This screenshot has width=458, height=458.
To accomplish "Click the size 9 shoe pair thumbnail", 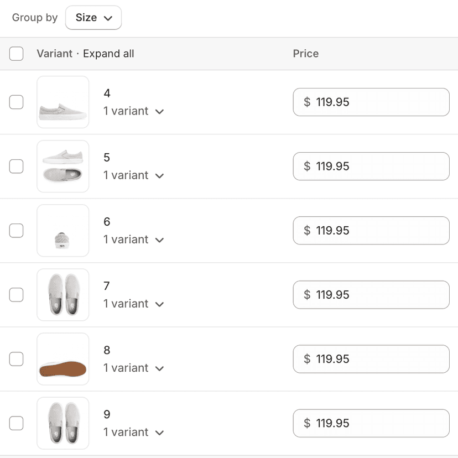I will [63, 423].
